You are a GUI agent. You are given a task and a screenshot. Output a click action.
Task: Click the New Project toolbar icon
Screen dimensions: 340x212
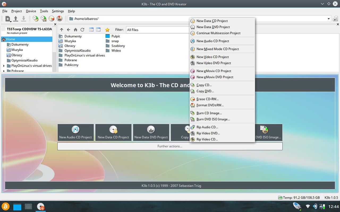(x=8, y=19)
